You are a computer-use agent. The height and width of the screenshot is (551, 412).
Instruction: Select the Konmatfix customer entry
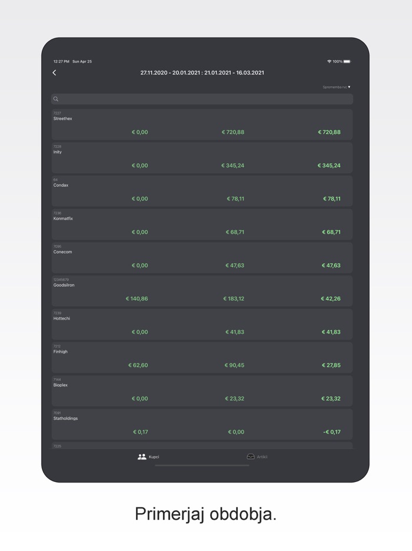[x=202, y=224]
